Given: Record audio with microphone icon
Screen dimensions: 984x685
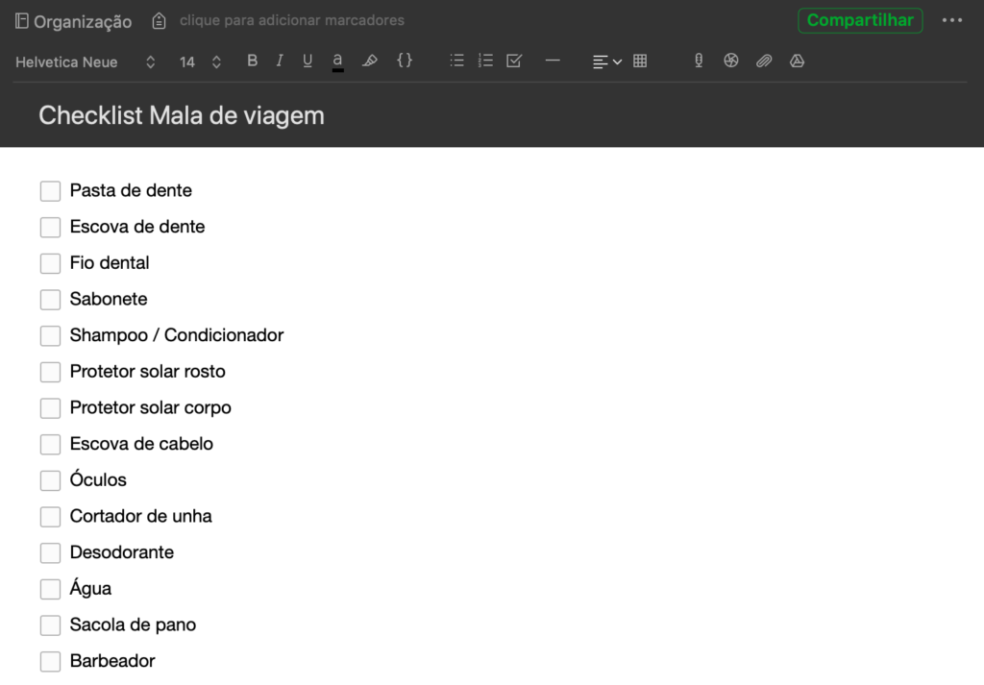Looking at the screenshot, I should tap(699, 61).
